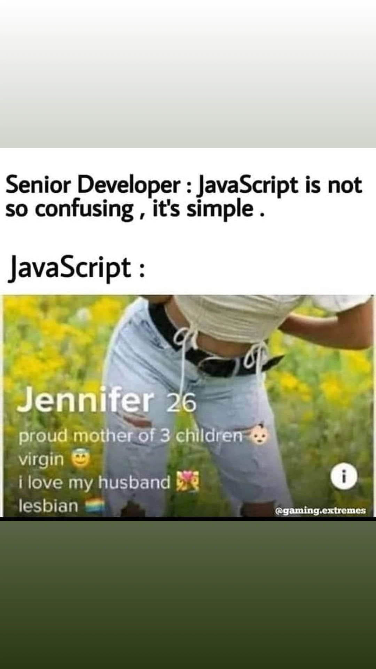Click the word "lesbian" in bio
This screenshot has height=669, width=376.
click(x=48, y=506)
